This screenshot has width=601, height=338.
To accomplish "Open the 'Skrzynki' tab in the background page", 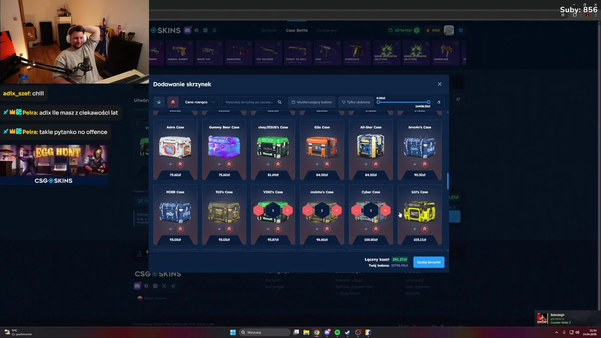I will (269, 31).
